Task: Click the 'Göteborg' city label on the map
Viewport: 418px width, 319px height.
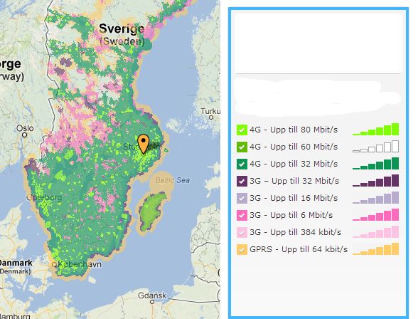Action: pyautogui.click(x=44, y=197)
